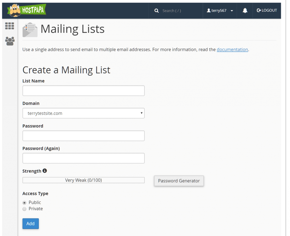The width and height of the screenshot is (290, 236).
Task: Open the Domain dropdown
Action: pyautogui.click(x=84, y=113)
